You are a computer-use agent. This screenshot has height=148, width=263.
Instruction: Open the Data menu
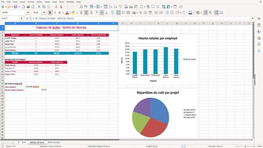pos(54,2)
